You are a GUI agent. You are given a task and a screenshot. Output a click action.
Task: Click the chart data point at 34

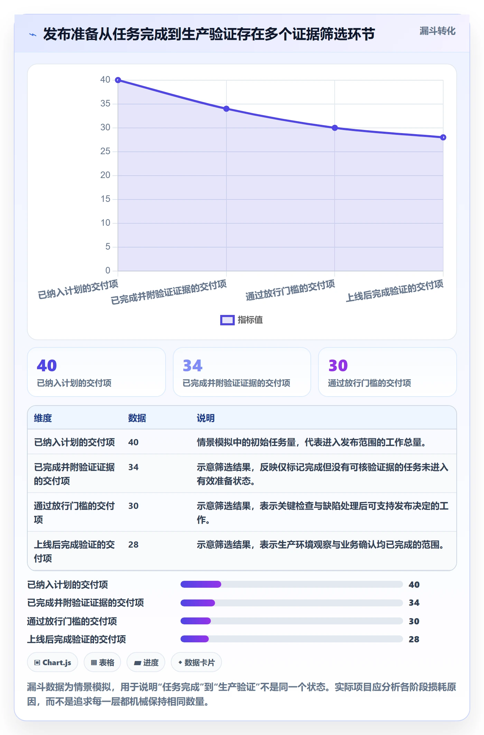226,109
